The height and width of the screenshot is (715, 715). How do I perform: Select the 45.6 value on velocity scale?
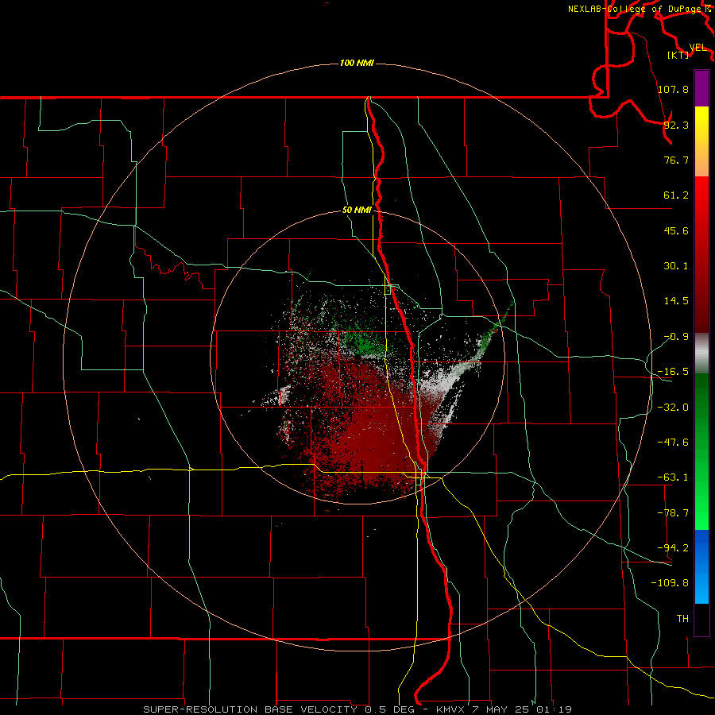676,230
